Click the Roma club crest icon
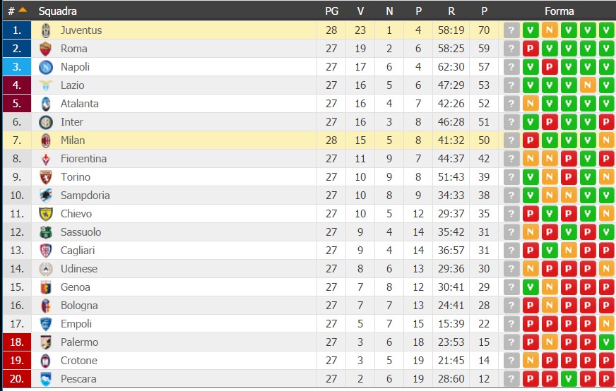 tap(46, 49)
